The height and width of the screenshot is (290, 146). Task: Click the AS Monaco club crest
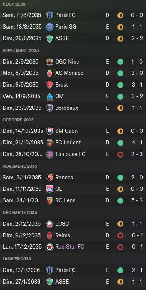click(x=50, y=73)
